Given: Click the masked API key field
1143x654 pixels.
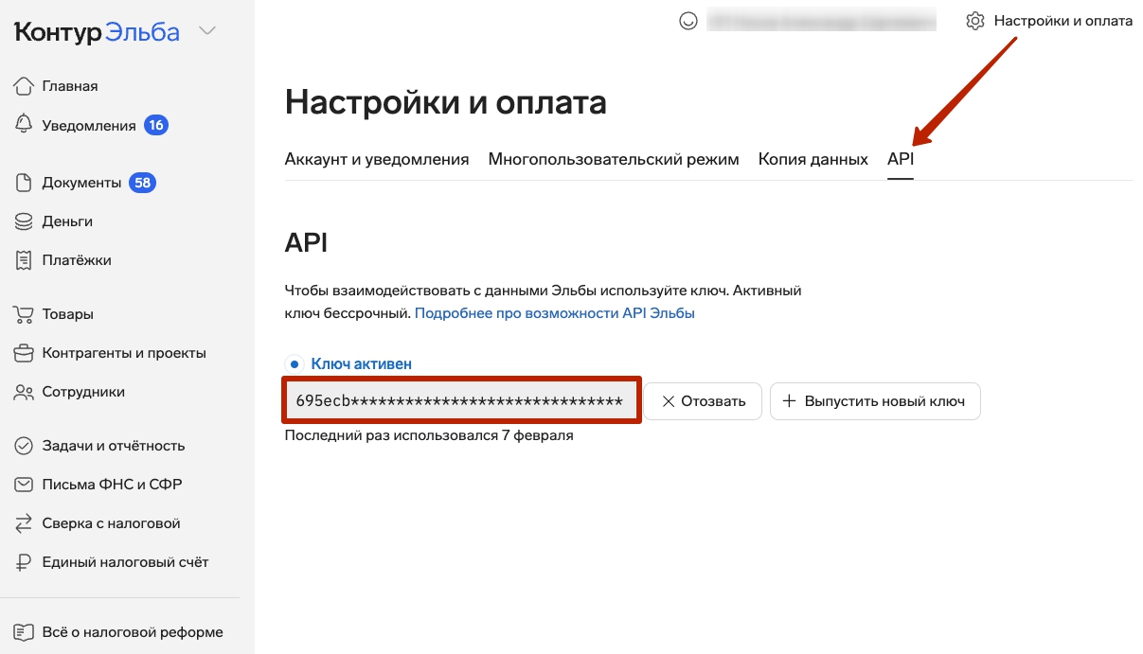Looking at the screenshot, I should [x=462, y=400].
